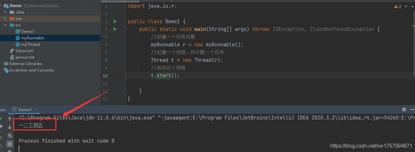
Task: Click 'Process finished with exit code 0'
Action: 66,141
